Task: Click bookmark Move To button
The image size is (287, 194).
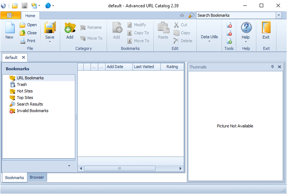Action: pyautogui.click(x=138, y=41)
